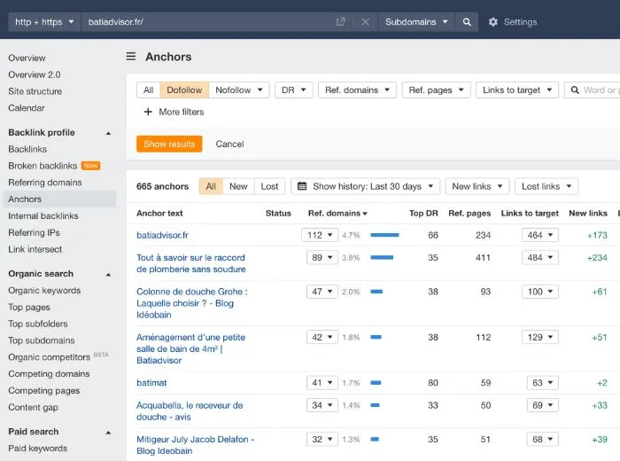Open the Lost links dropdown
The height and width of the screenshot is (461, 620).
coord(546,186)
